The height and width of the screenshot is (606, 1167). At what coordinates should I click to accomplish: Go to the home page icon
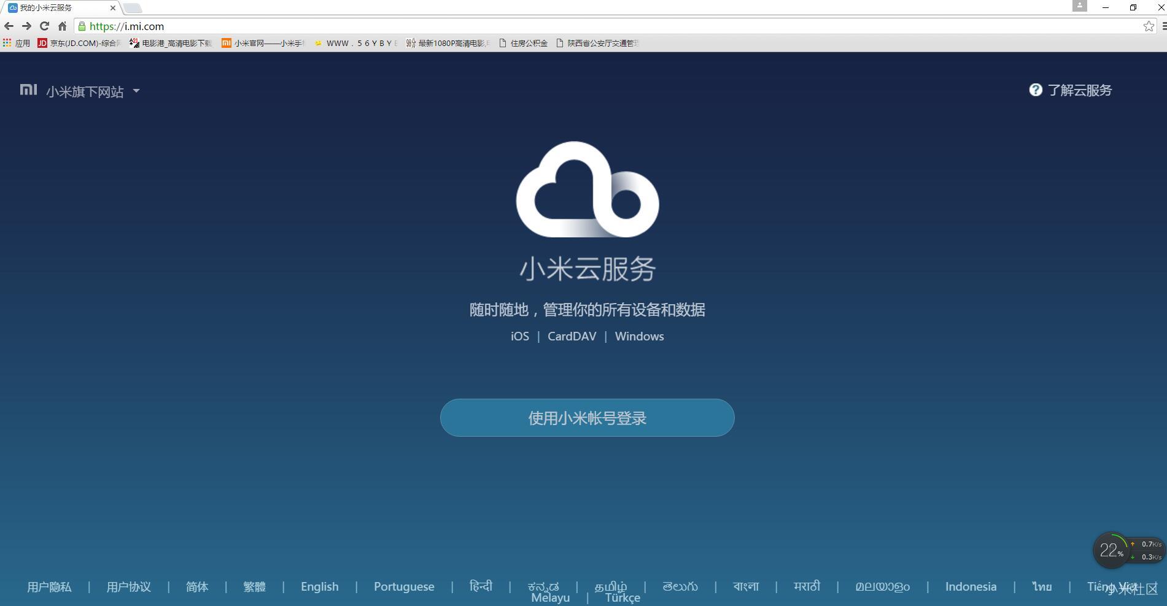[x=62, y=26]
